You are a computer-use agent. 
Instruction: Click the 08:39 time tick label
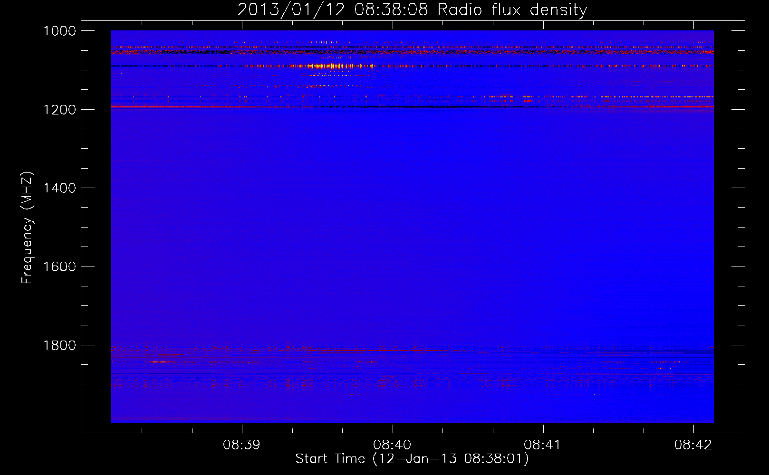click(242, 445)
